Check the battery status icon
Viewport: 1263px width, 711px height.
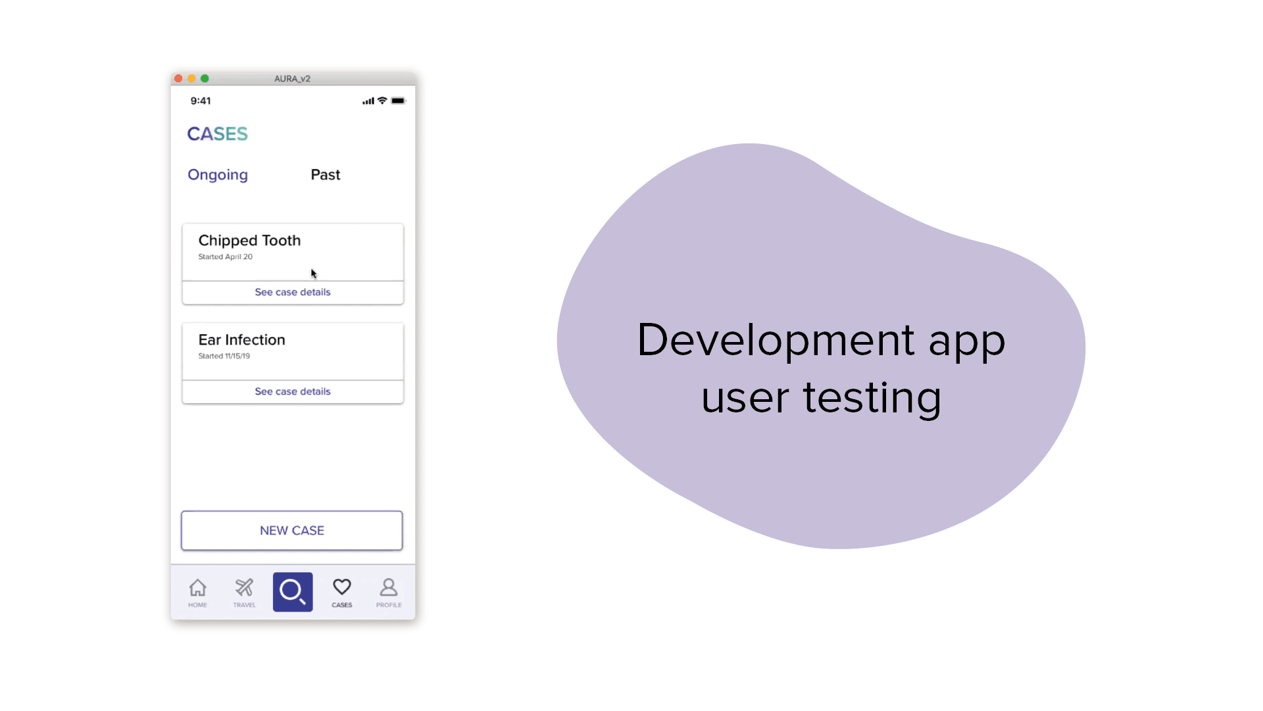[x=397, y=100]
